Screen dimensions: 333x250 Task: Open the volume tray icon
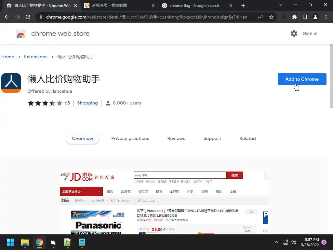tap(294, 242)
